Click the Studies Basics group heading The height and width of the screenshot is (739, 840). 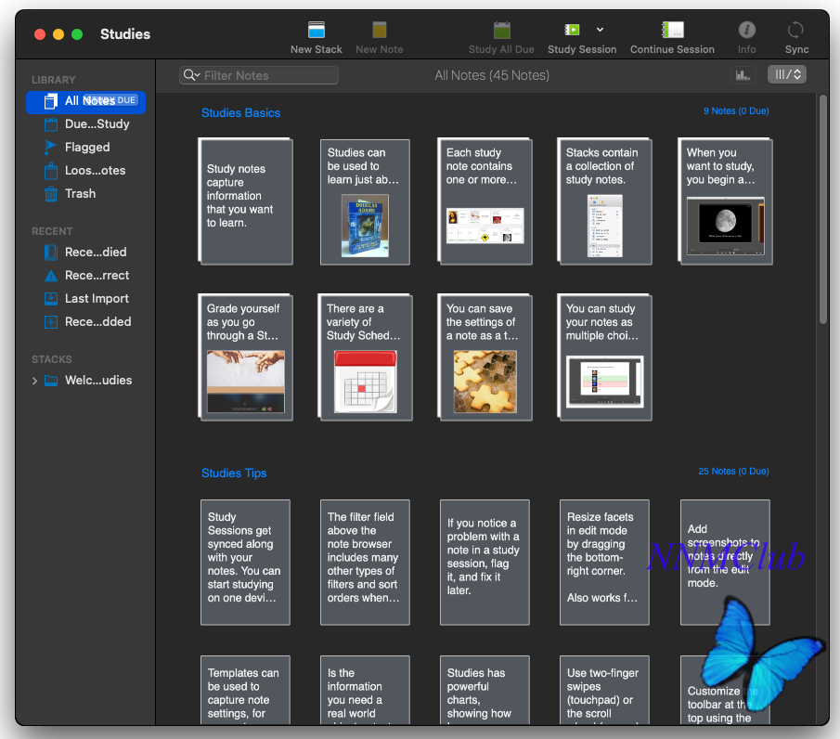point(240,112)
